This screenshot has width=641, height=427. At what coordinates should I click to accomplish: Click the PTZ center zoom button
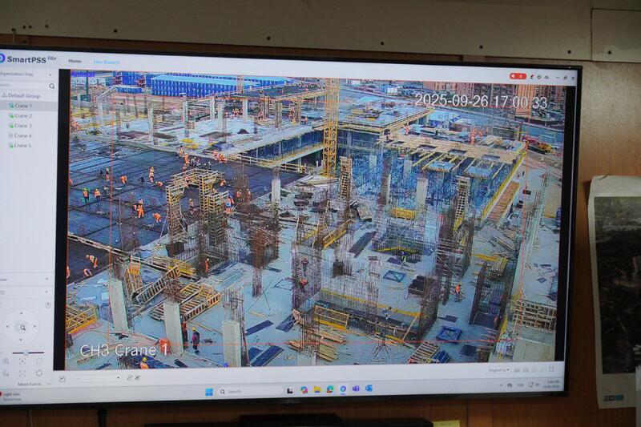pyautogui.click(x=23, y=327)
